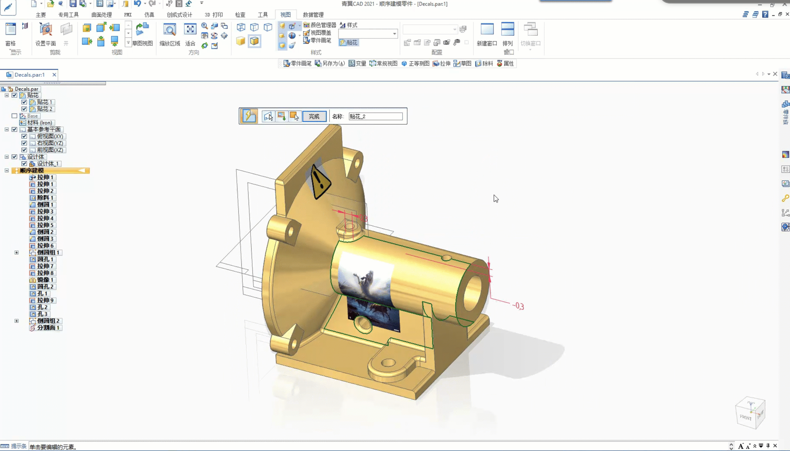Click the decal name field 贴花_2
This screenshot has width=790, height=451.
(x=375, y=116)
